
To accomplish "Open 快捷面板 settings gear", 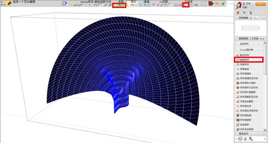I will coord(251,18).
